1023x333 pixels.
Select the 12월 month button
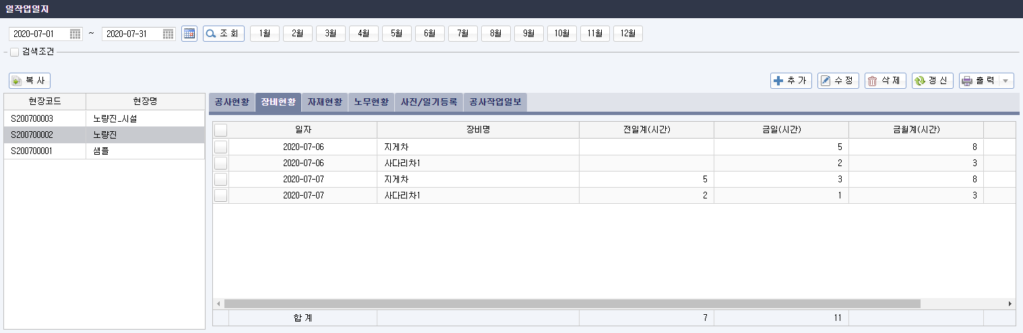628,34
